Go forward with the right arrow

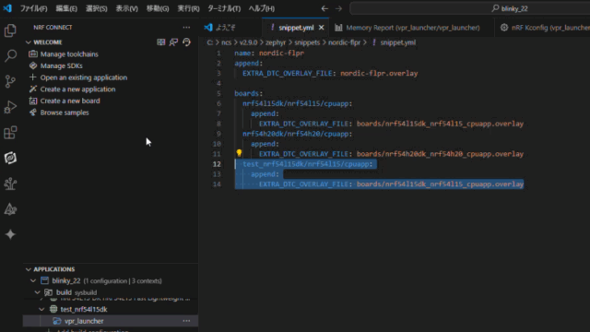pos(338,8)
